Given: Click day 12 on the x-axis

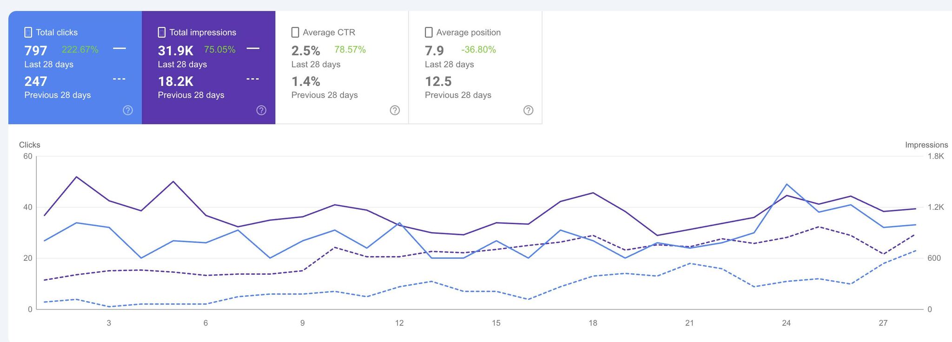Looking at the screenshot, I should (399, 323).
